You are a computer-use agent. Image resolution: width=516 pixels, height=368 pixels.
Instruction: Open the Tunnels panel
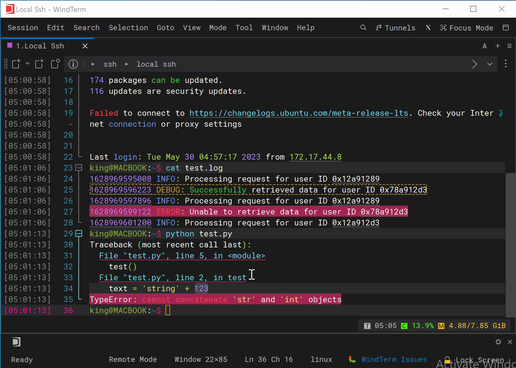click(396, 28)
